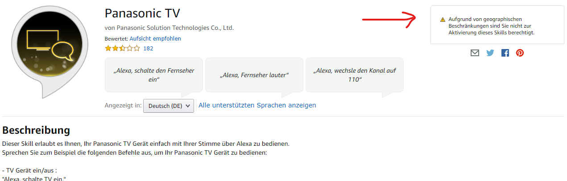Screen dimensions: 567x181
Task: Click the geographic restriction warning message
Action: [x=491, y=26]
